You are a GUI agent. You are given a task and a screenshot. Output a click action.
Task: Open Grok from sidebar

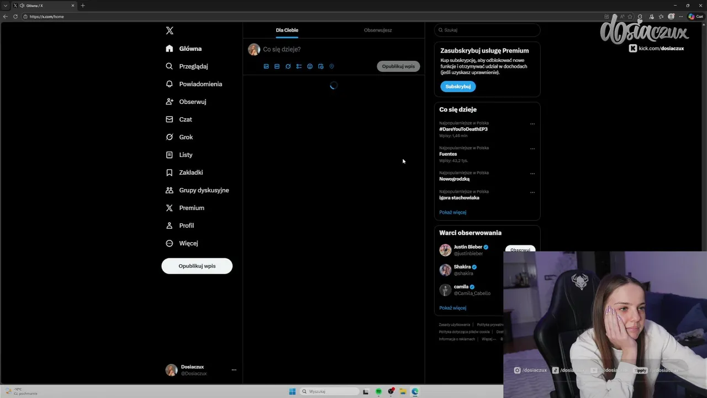tap(180, 137)
